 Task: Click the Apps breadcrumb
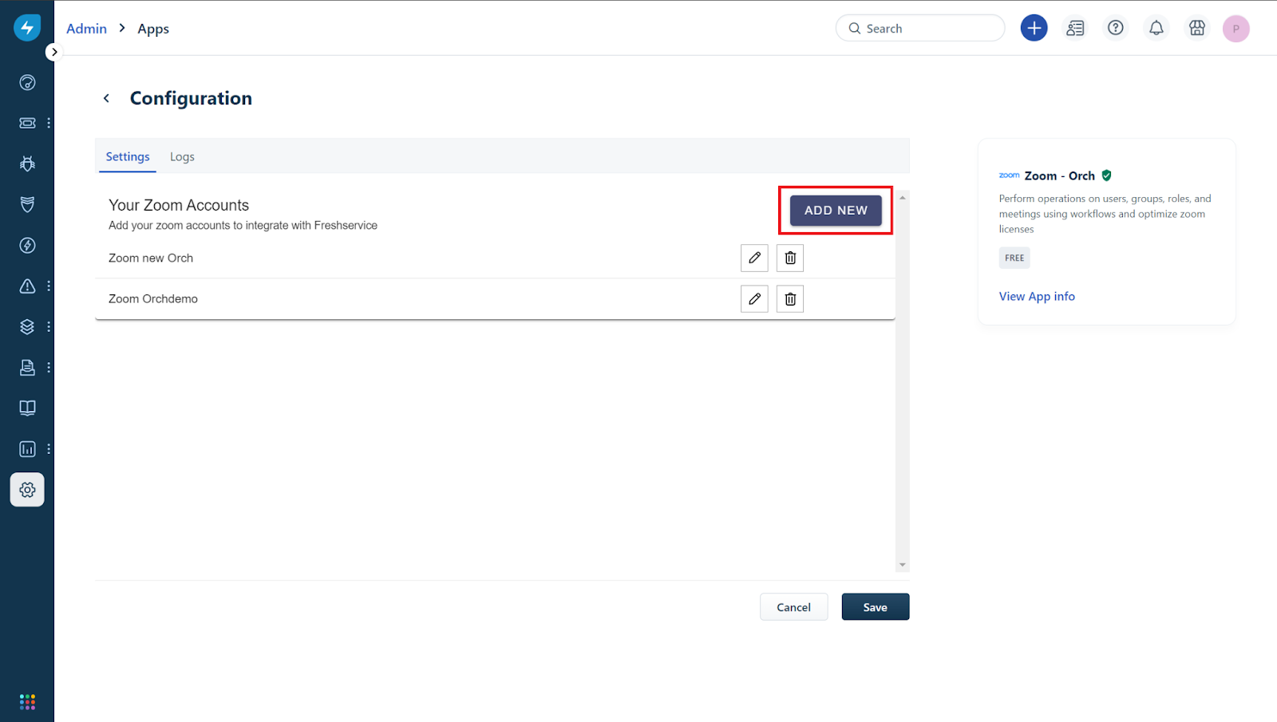[x=153, y=29]
